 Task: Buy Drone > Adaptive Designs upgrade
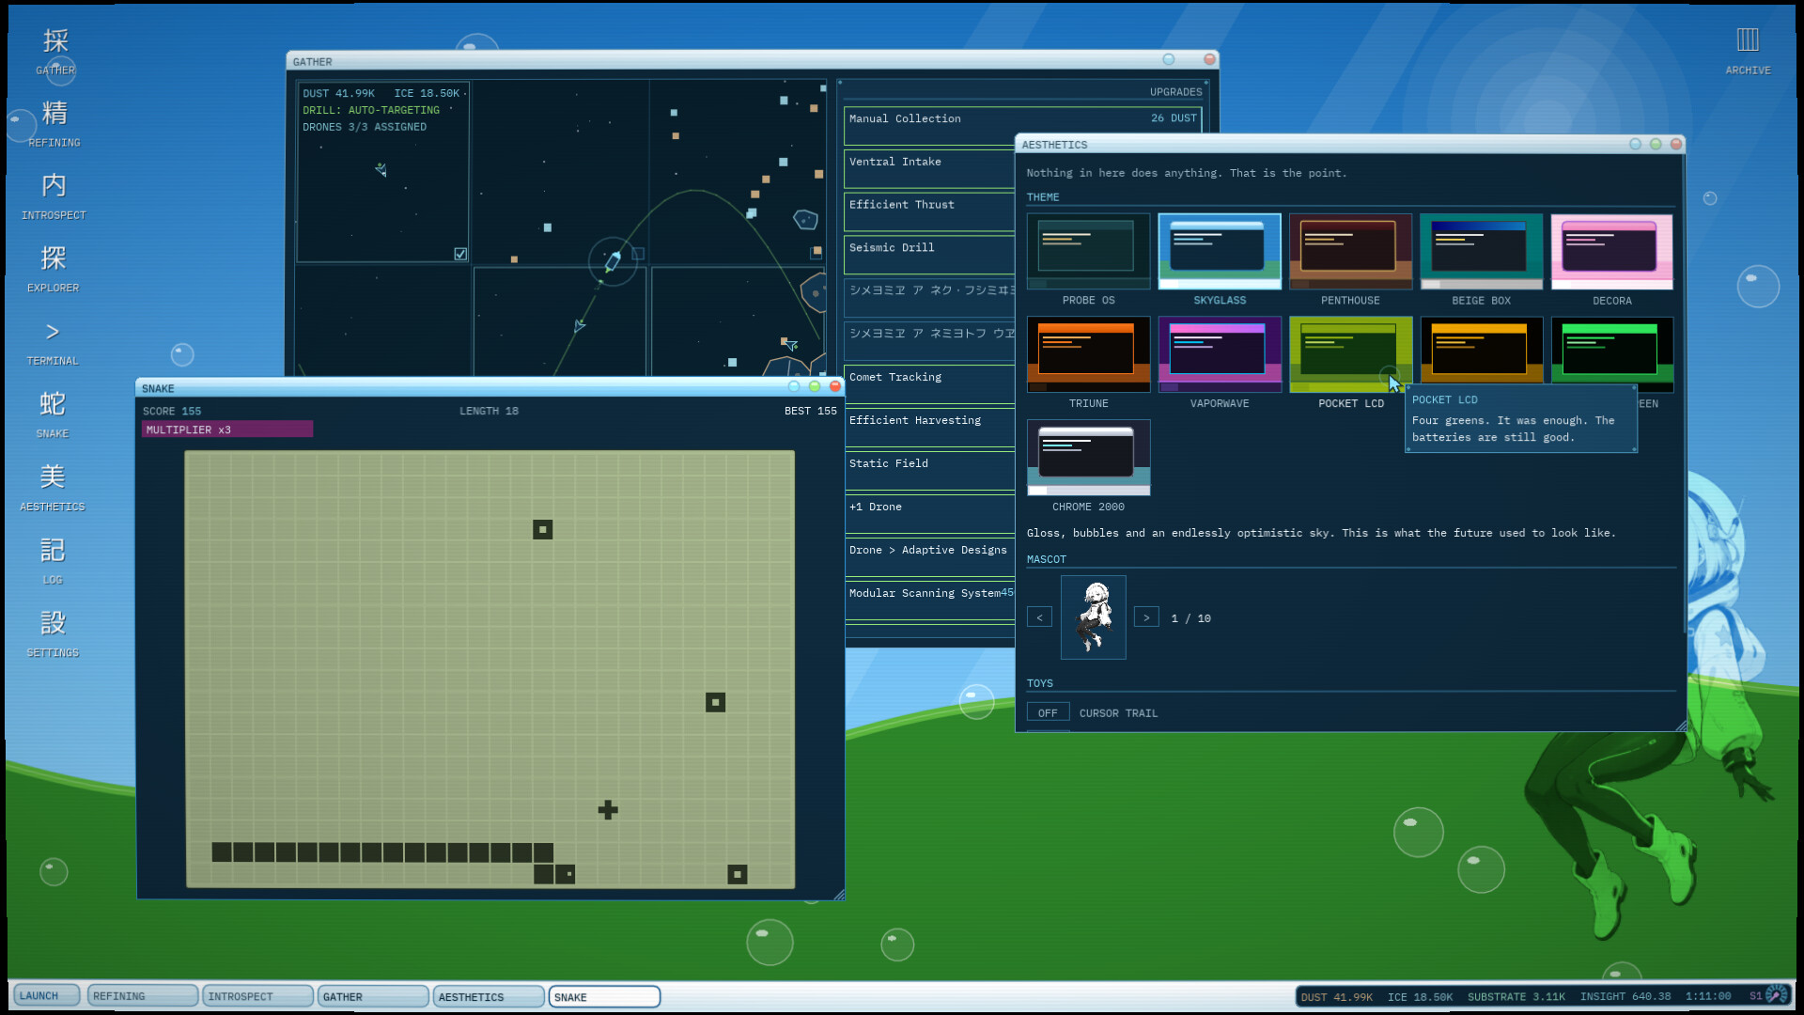tap(929, 557)
